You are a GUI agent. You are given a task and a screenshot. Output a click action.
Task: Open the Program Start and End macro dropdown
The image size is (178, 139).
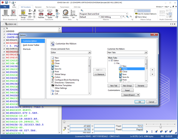(127, 14)
